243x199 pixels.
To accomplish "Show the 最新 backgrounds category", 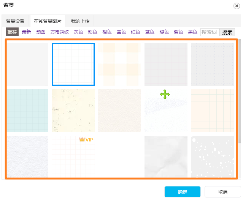I will pos(26,32).
